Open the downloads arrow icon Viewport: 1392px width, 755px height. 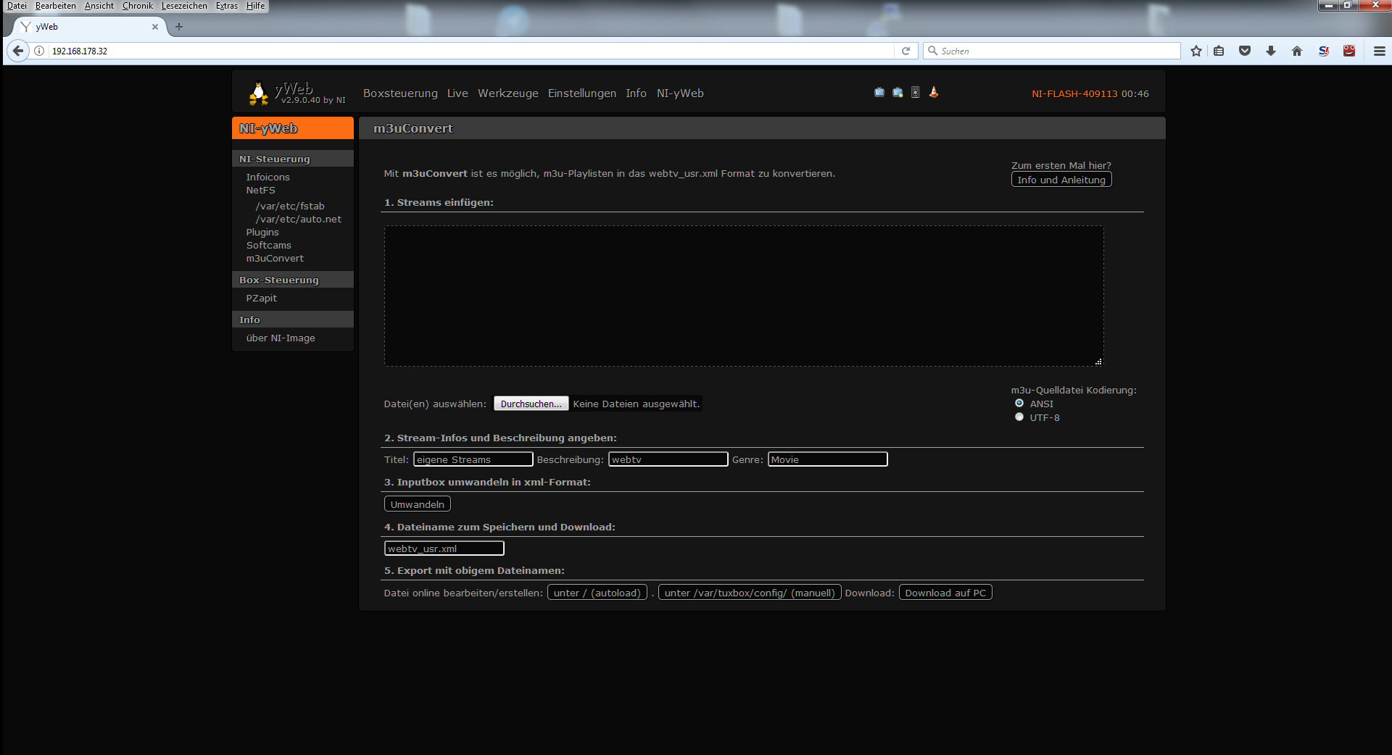tap(1271, 51)
